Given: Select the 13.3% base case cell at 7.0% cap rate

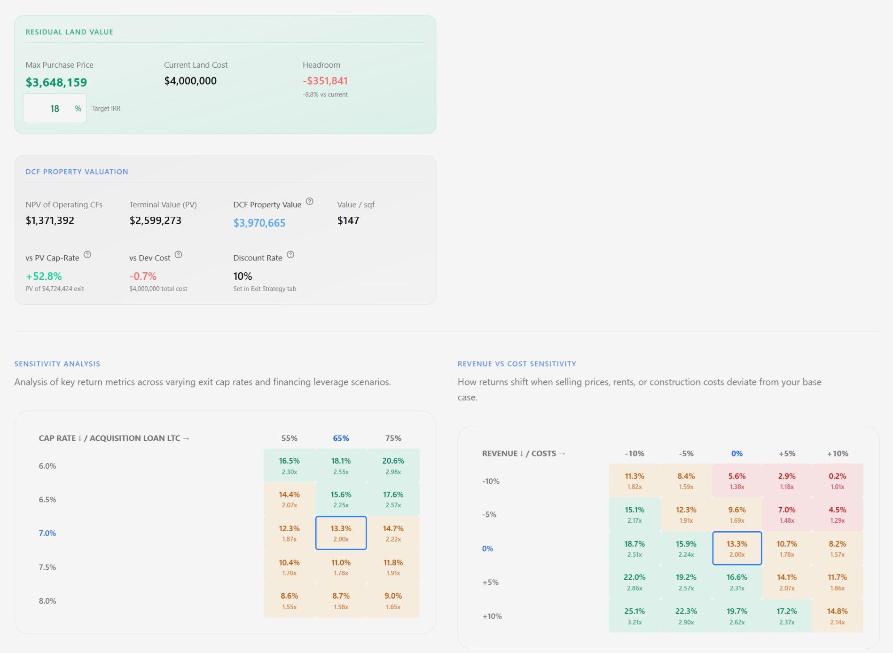Looking at the screenshot, I should 341,533.
